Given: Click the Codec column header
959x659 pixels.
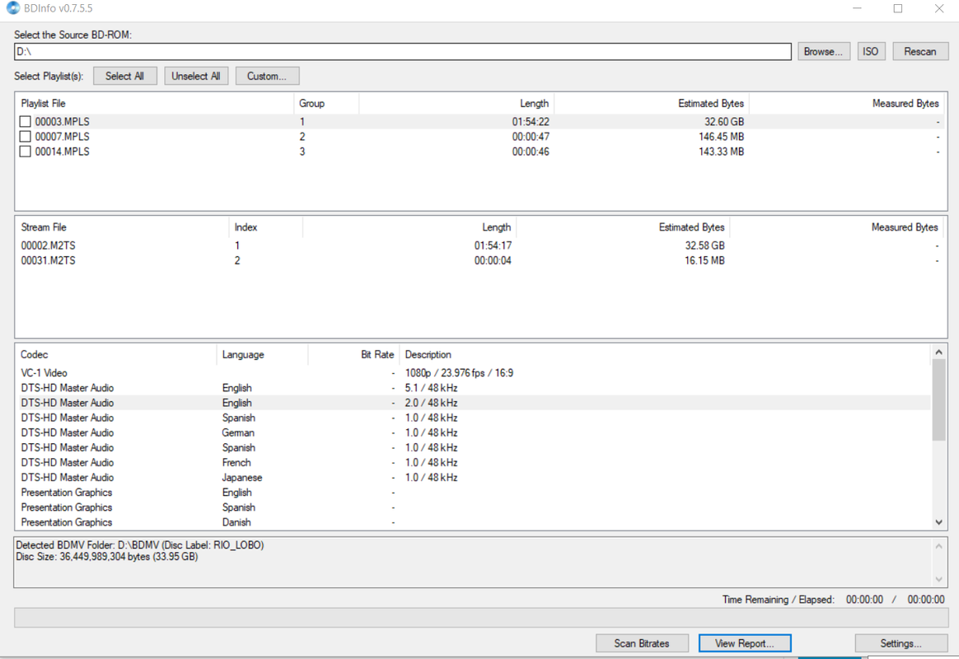Looking at the screenshot, I should 116,354.
